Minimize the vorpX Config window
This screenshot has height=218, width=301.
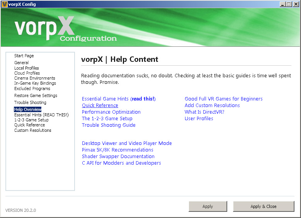pyautogui.click(x=282, y=4)
